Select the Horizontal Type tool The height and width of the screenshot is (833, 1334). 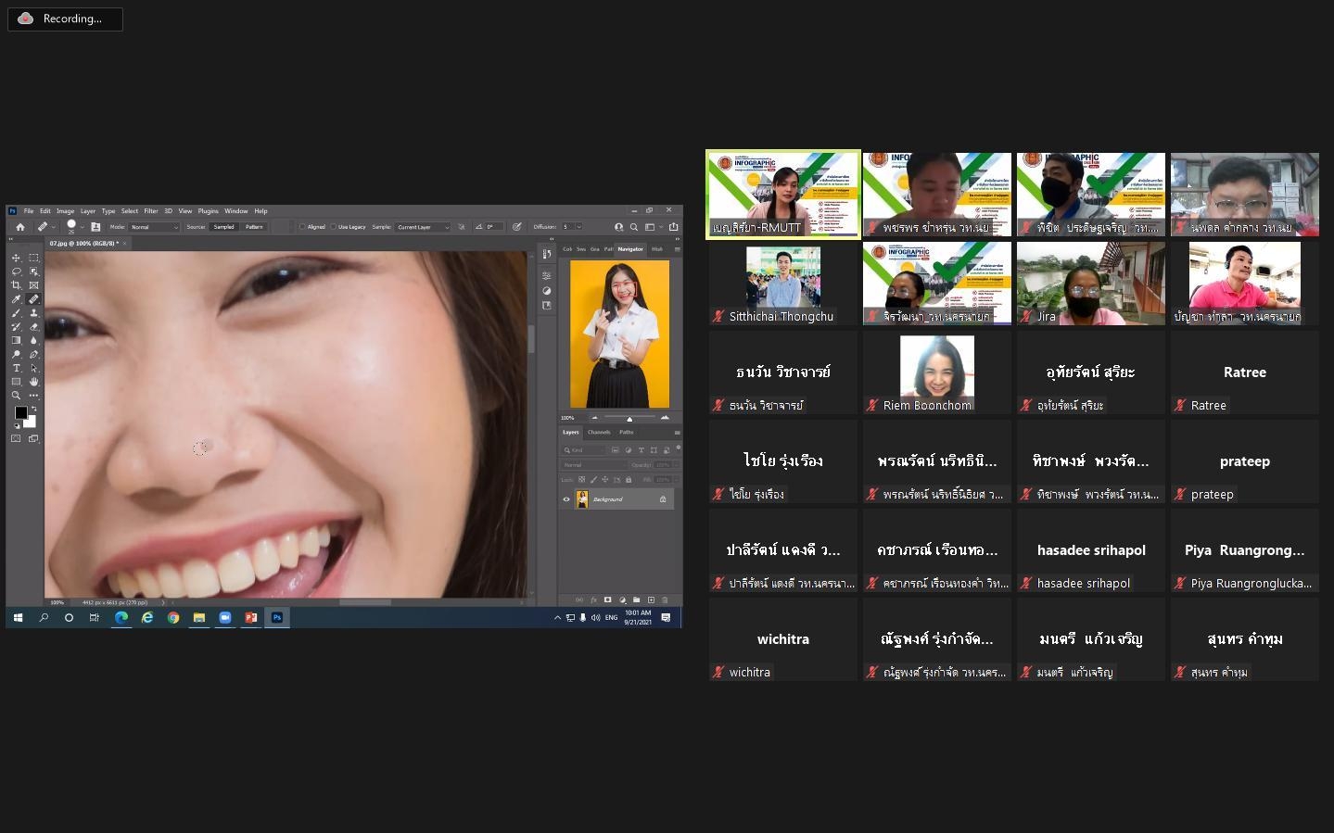pos(16,368)
